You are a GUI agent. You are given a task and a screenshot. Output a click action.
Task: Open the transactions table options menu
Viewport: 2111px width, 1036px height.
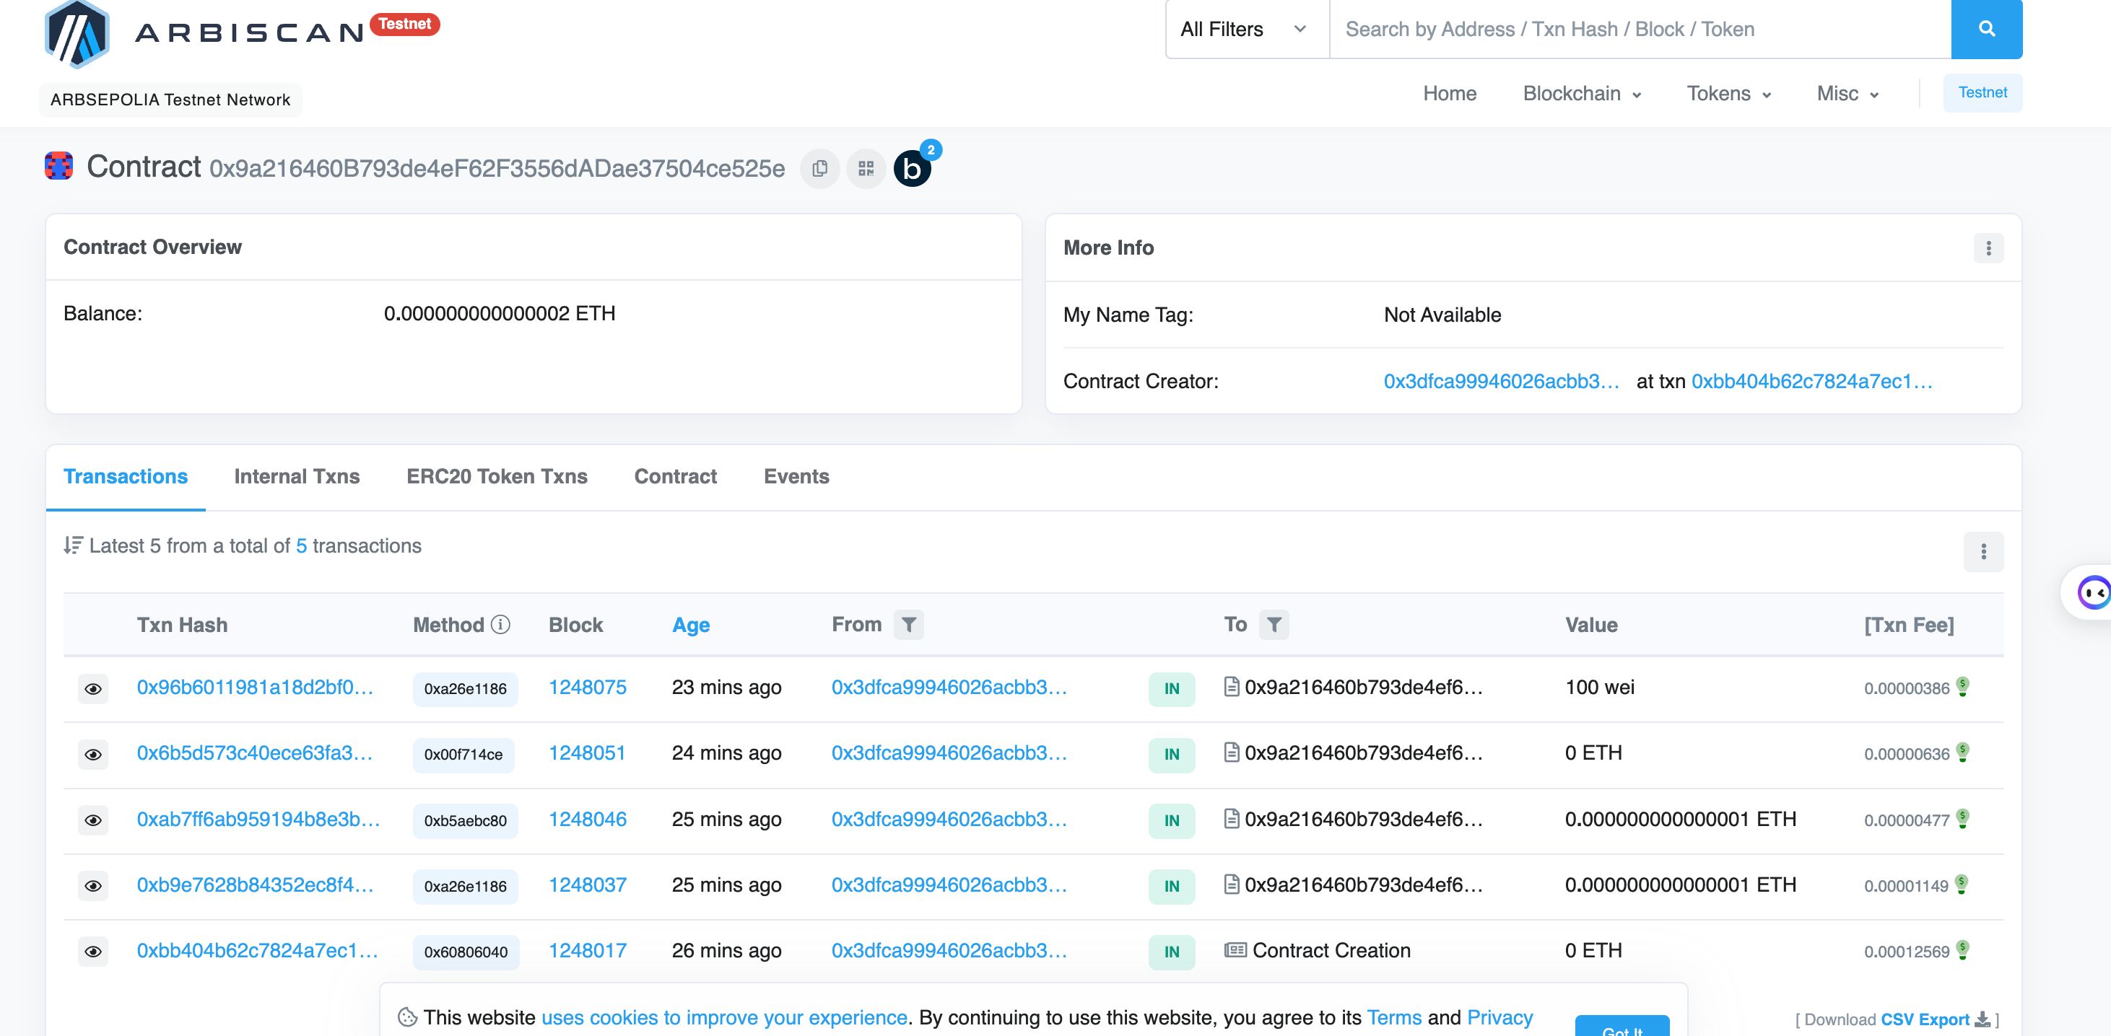1983,552
